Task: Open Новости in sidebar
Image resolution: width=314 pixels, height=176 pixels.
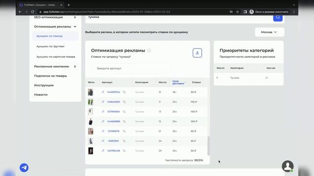Action: (x=41, y=94)
